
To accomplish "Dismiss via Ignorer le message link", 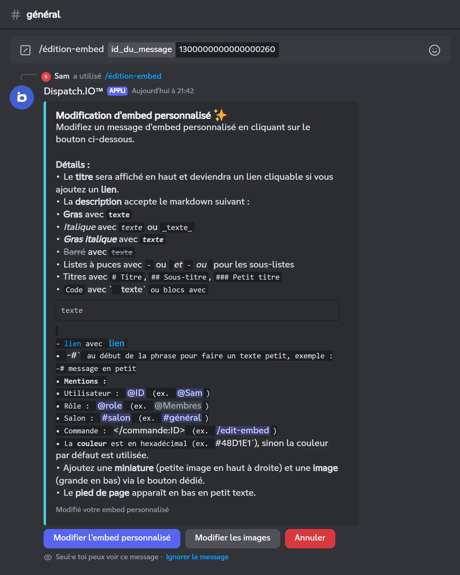I will (197, 557).
